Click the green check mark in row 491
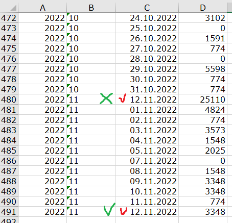This screenshot has width=232, height=223. (109, 209)
